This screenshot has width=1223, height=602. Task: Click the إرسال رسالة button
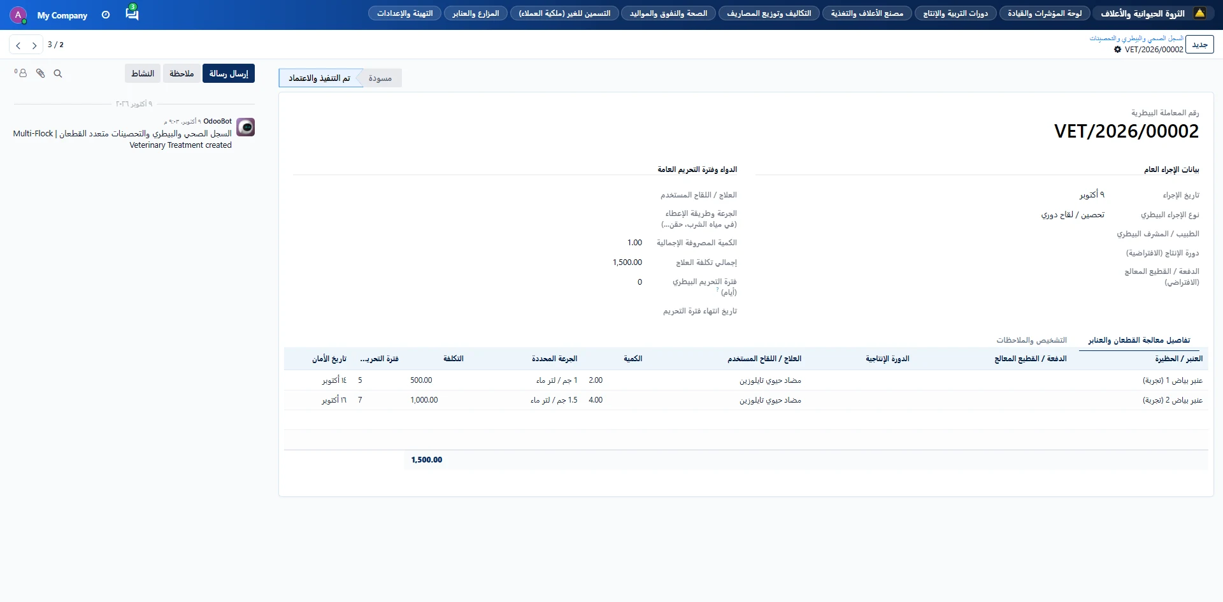coord(229,73)
